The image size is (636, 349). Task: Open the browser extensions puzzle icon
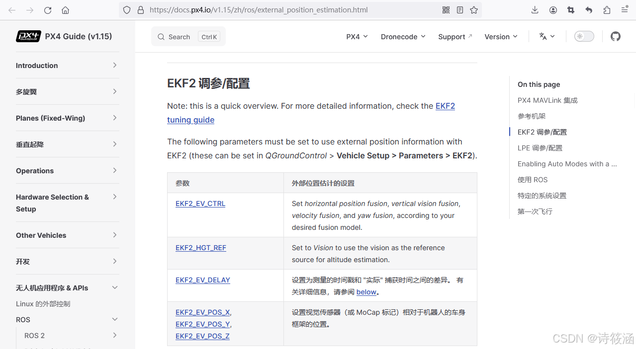(606, 9)
